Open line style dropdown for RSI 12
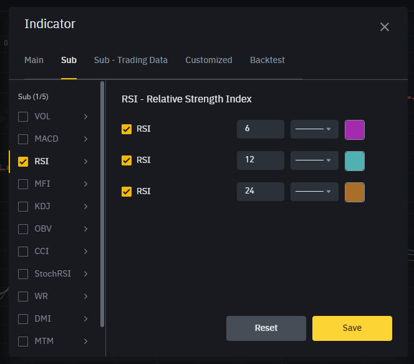 314,160
